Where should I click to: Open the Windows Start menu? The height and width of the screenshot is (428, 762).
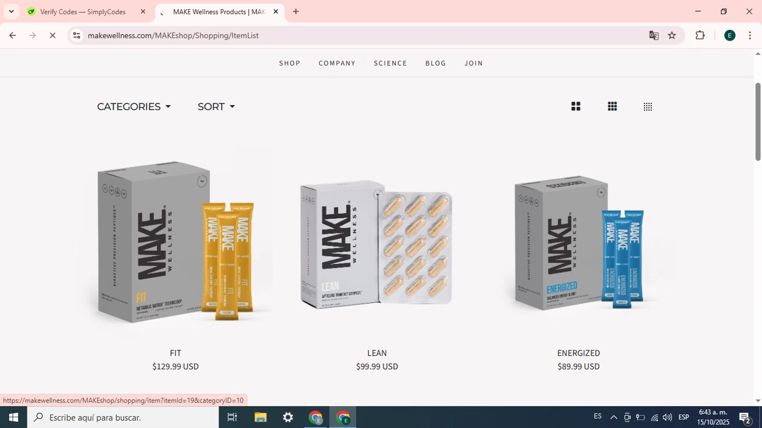click(x=14, y=417)
